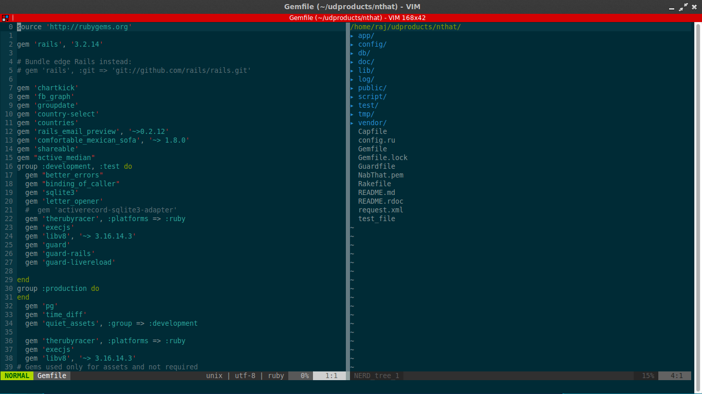Click the NERD_tree_1 status label
The image size is (702, 394).
pos(377,376)
